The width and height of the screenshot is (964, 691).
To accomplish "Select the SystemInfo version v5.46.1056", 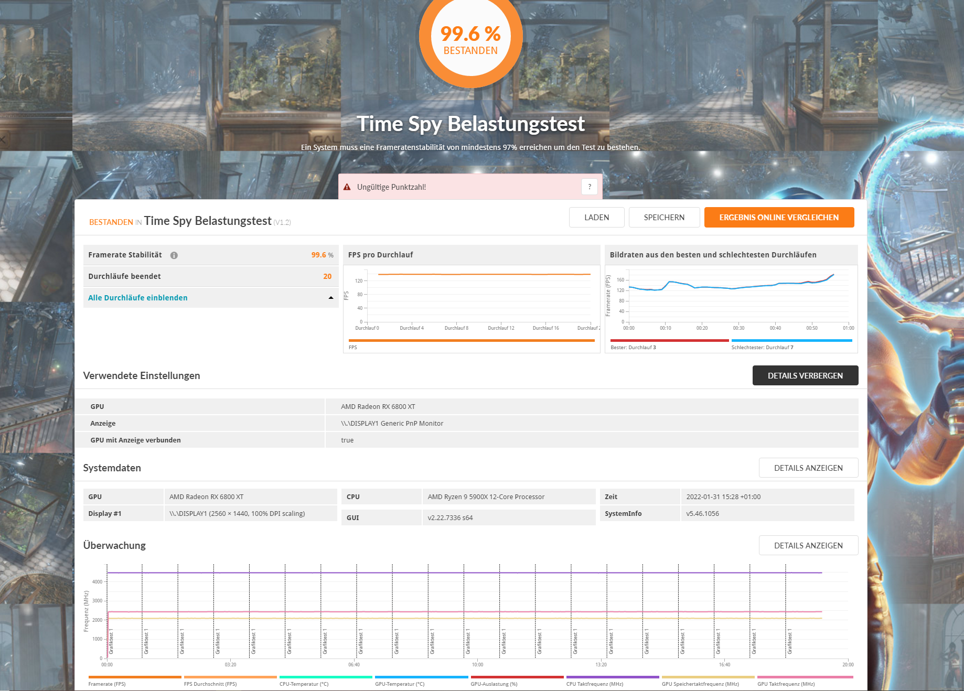I will [x=702, y=514].
